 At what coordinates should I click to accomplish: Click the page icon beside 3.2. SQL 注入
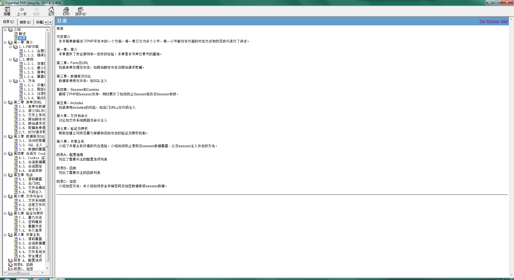[16, 145]
